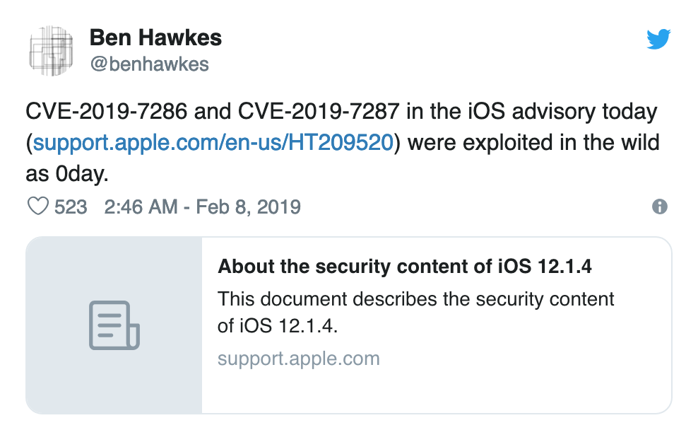Viewport: 698px width, 430px height.
Task: Follow the support.apple.com/en-us/HT209520 link
Action: point(213,142)
